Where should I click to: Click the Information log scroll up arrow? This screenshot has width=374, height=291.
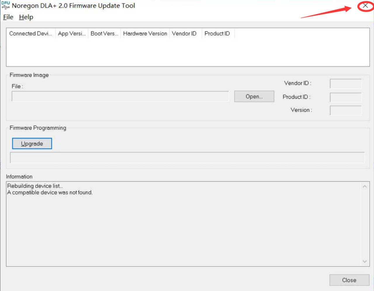(x=365, y=186)
